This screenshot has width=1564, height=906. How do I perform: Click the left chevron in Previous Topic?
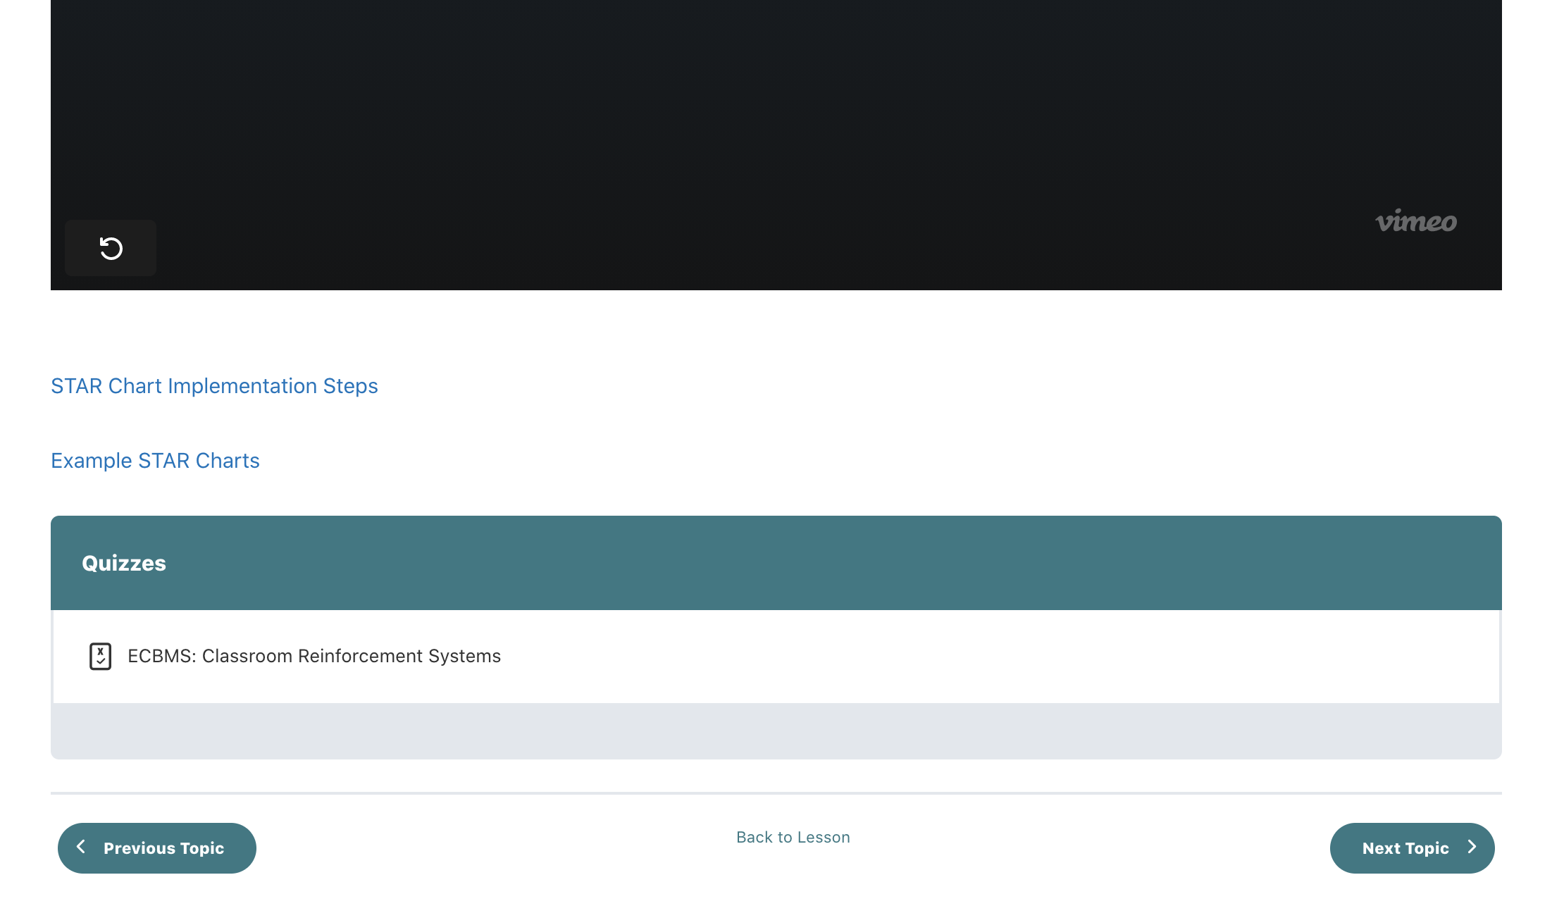pyautogui.click(x=81, y=847)
